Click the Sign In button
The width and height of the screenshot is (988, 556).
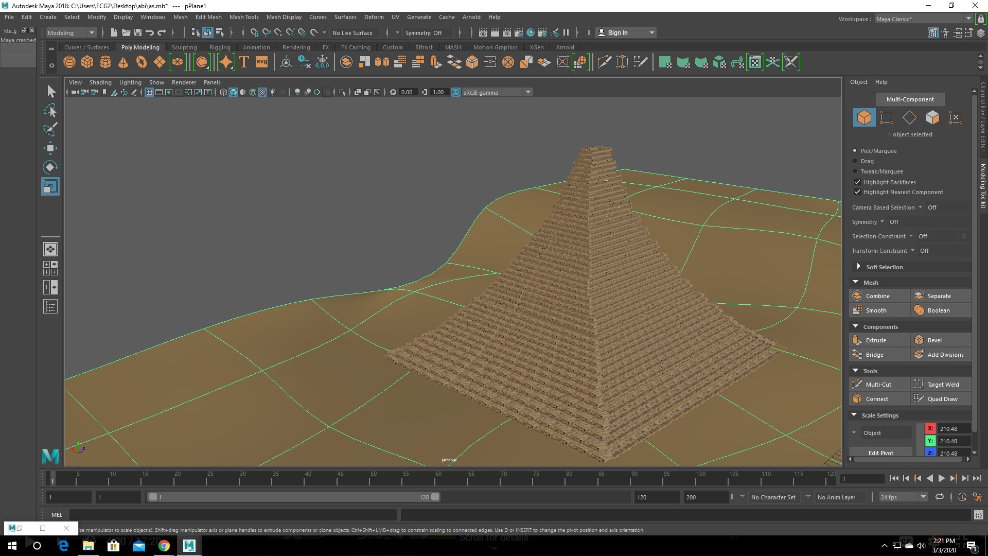pos(617,32)
